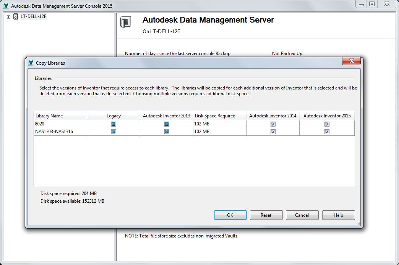Click the Data Management Server vault icon

[126, 22]
